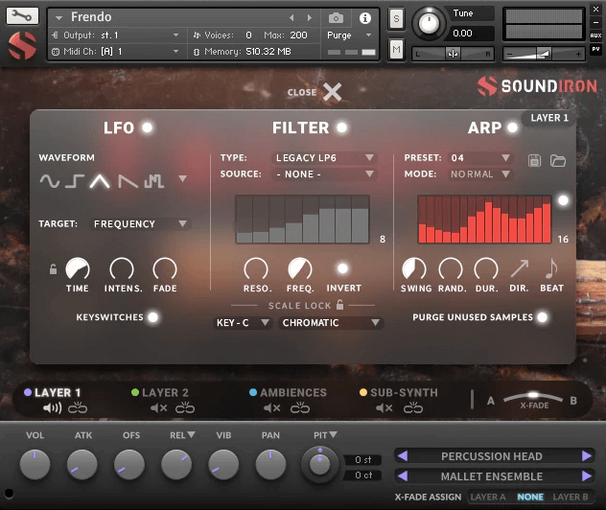The width and height of the screenshot is (606, 510).
Task: Close the LFO filter arp panel
Action: tap(332, 92)
